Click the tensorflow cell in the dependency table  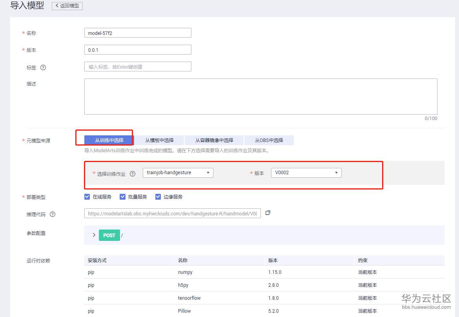[x=189, y=298]
